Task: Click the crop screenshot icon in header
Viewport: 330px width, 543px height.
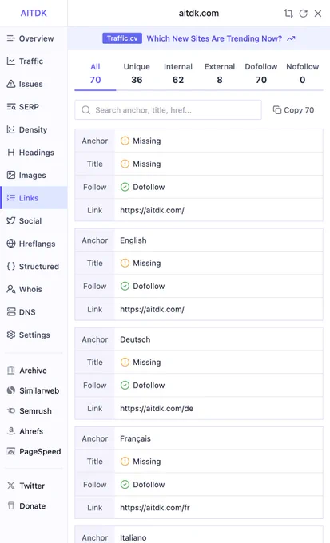Action: point(288,14)
